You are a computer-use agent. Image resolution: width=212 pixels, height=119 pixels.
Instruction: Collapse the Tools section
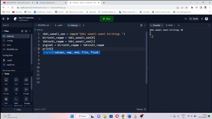[3, 74]
